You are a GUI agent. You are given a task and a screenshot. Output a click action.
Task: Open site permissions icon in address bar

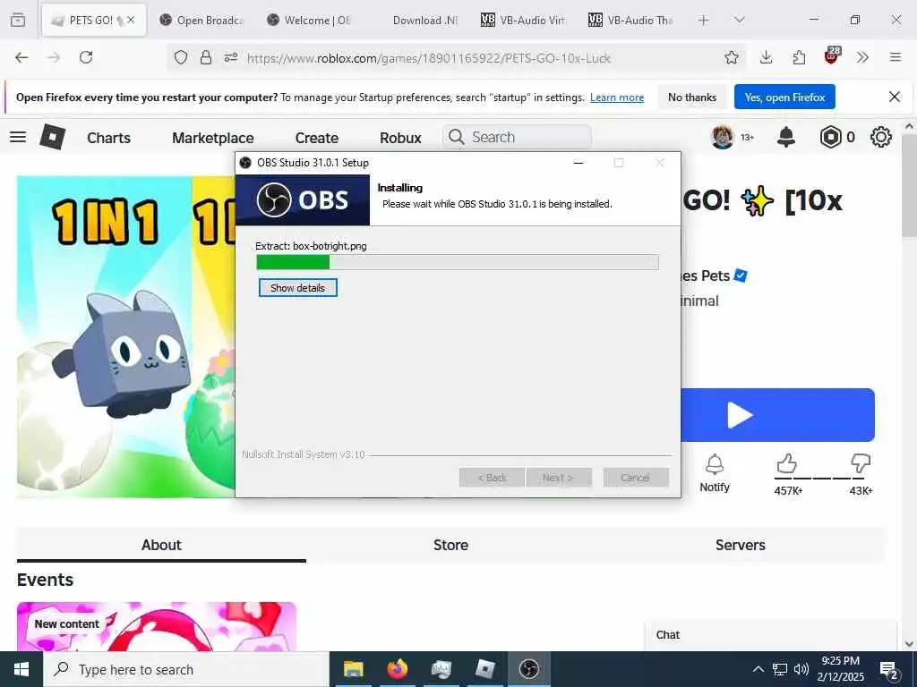click(x=231, y=57)
